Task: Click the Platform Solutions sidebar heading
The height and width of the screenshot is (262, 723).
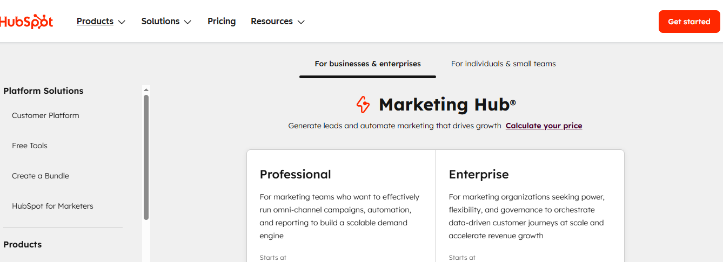Action: pos(43,91)
